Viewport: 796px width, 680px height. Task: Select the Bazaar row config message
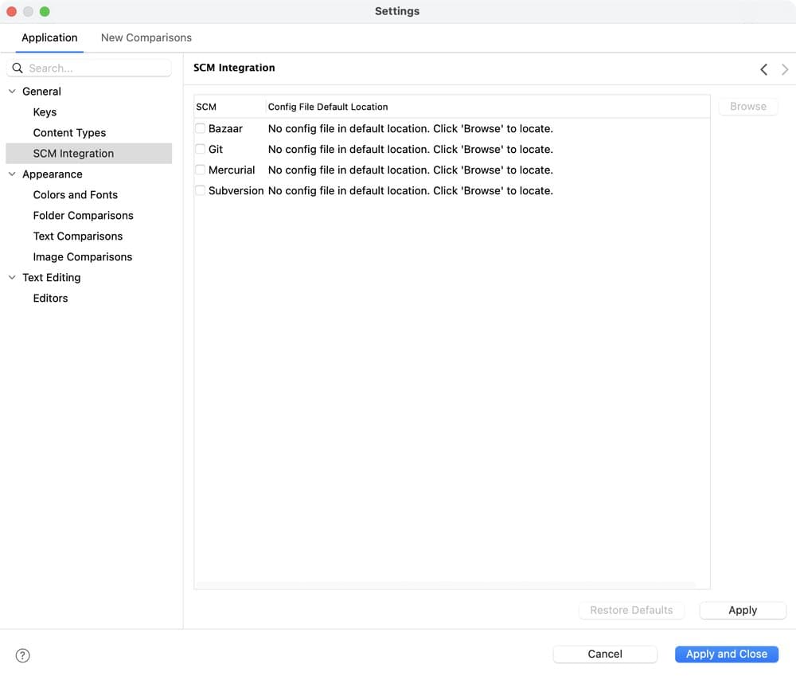pyautogui.click(x=410, y=128)
